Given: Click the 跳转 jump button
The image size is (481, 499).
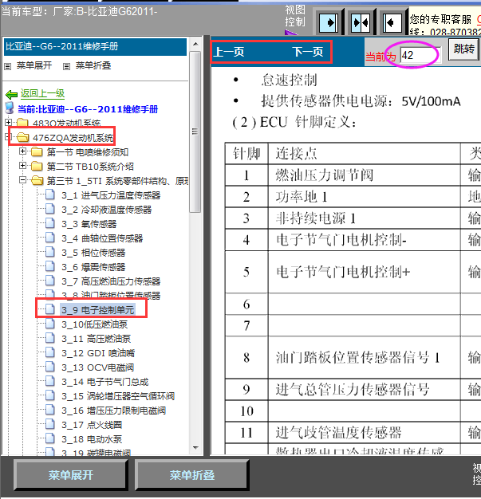Looking at the screenshot, I should 463,49.
